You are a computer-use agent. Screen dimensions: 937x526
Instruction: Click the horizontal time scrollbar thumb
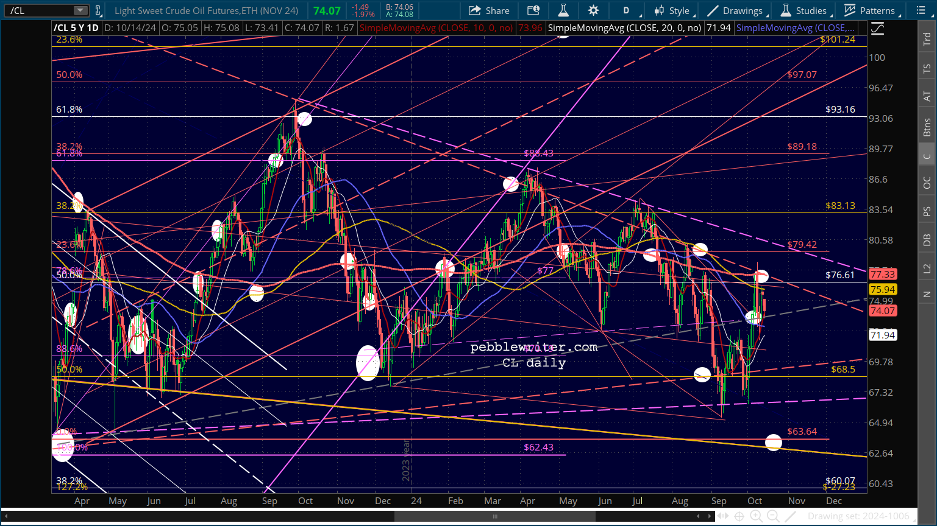[x=495, y=516]
